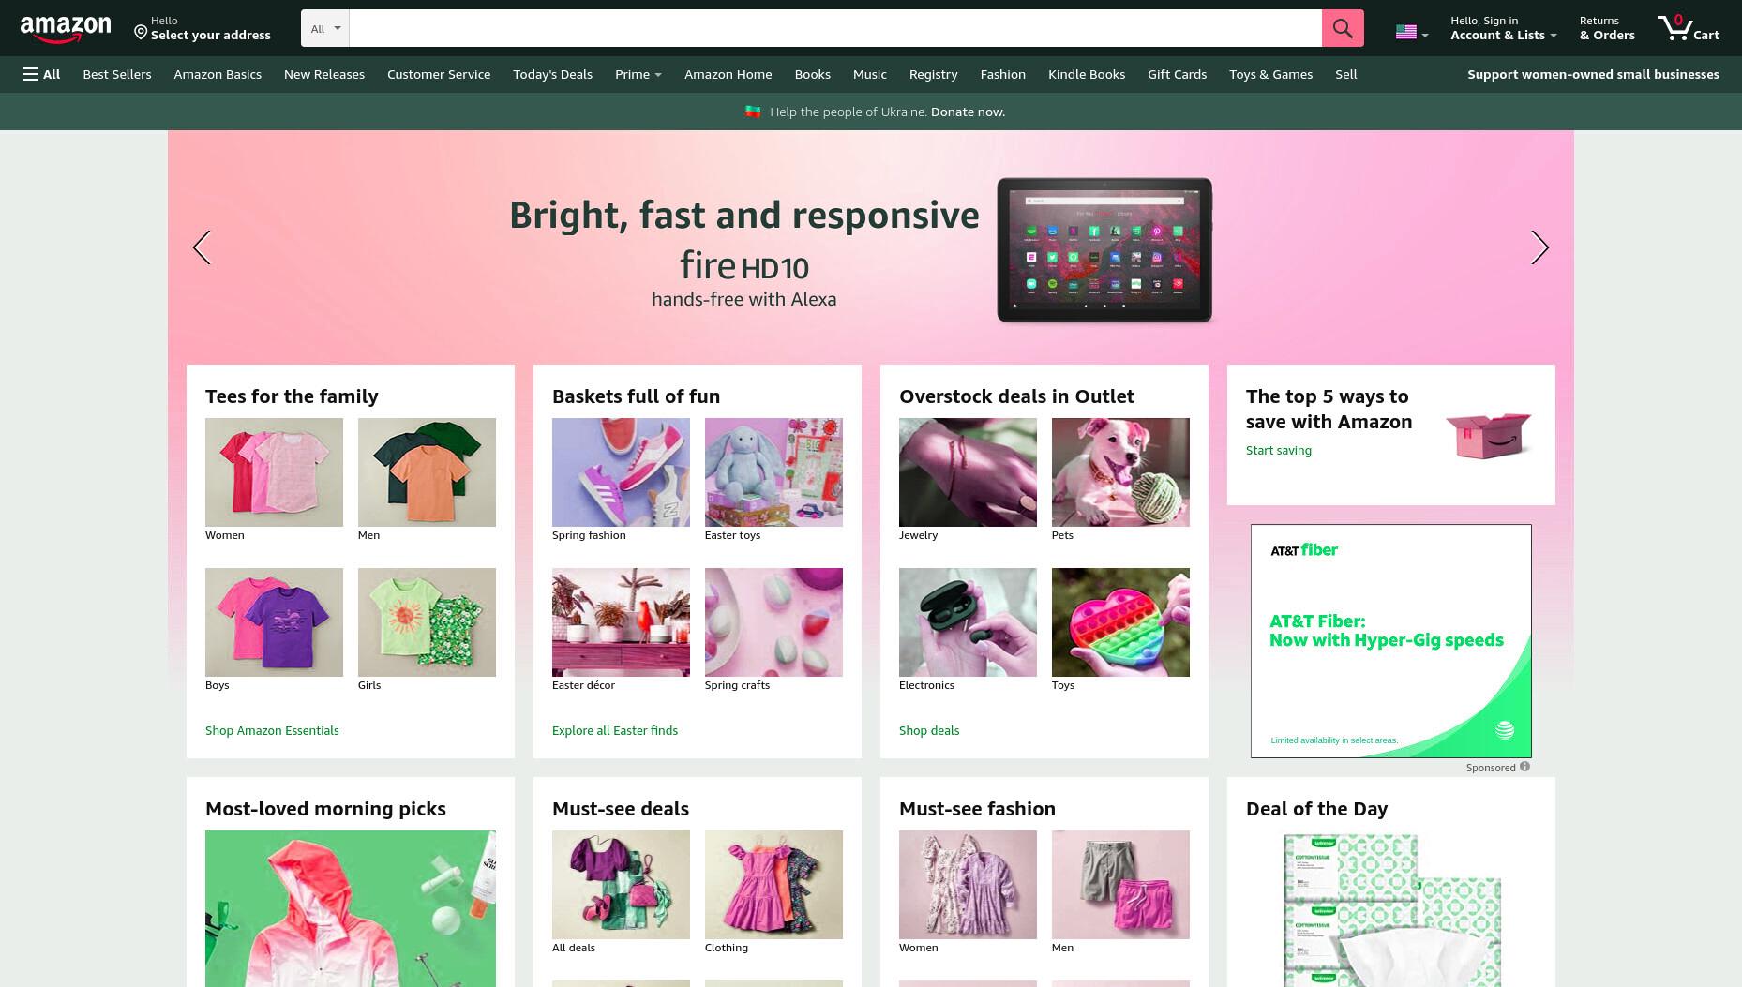
Task: Open All deals thumbnail under Must-see deals
Action: [621, 885]
